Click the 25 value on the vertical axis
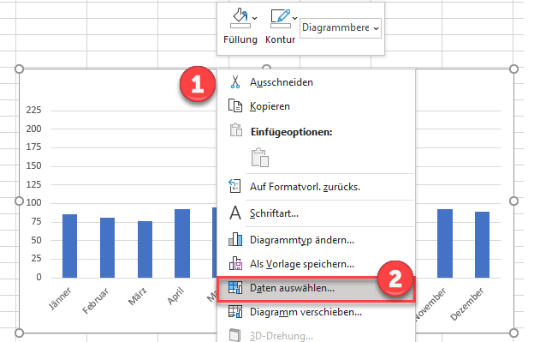This screenshot has height=342, width=534. [x=36, y=258]
